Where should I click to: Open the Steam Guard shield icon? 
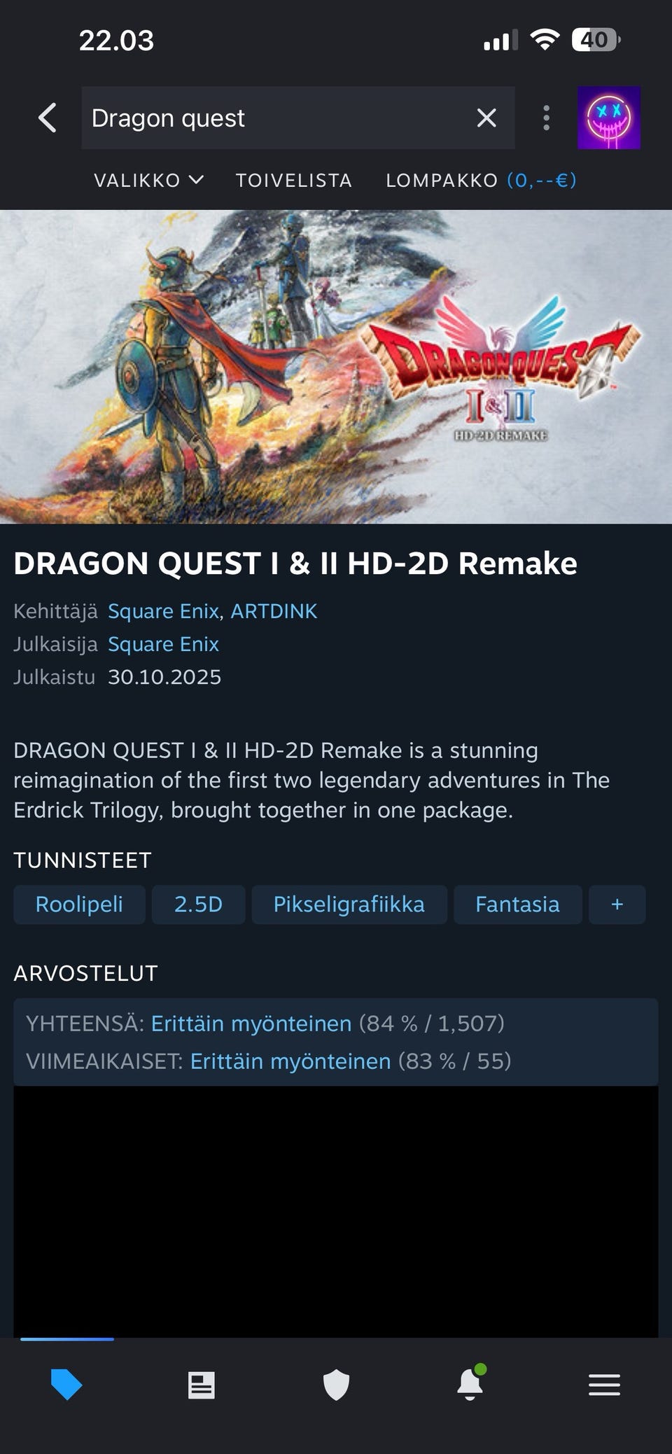(x=336, y=1385)
